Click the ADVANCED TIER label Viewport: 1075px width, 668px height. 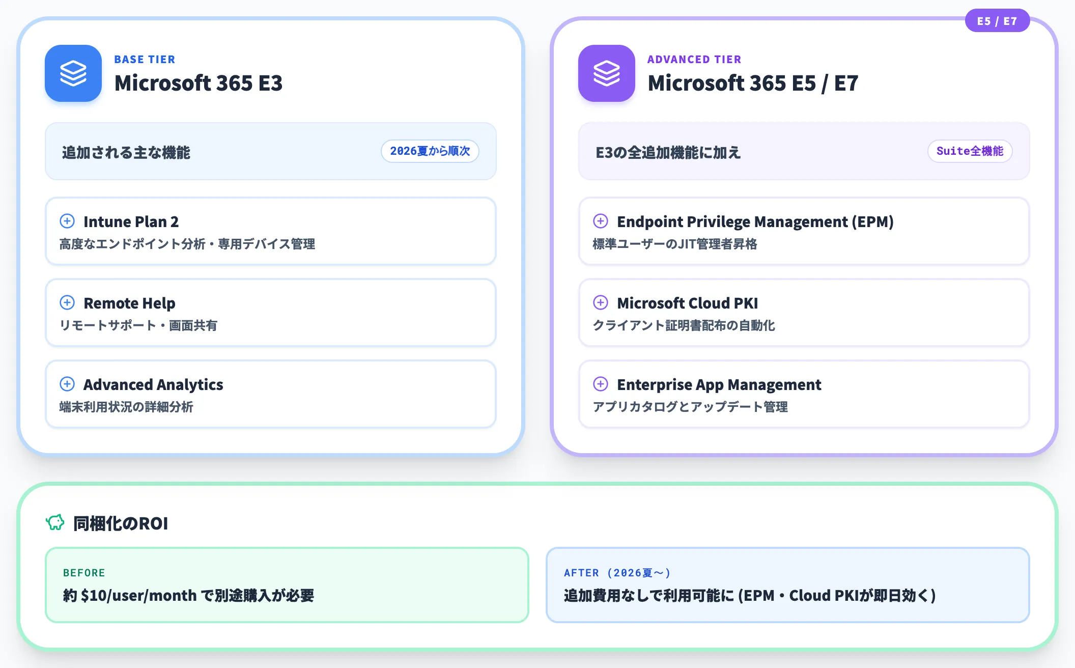[694, 60]
